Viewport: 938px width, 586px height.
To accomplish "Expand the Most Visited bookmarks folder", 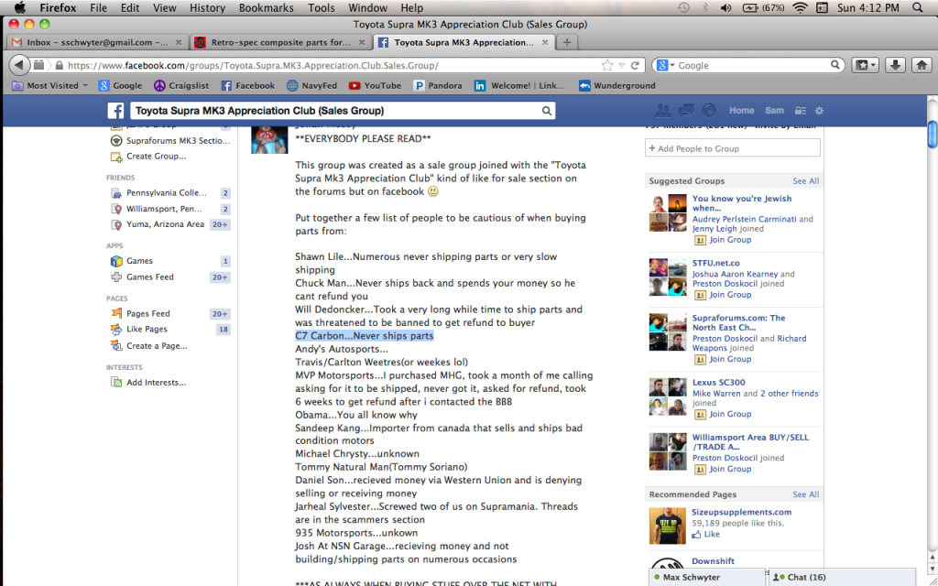I will click(x=50, y=85).
